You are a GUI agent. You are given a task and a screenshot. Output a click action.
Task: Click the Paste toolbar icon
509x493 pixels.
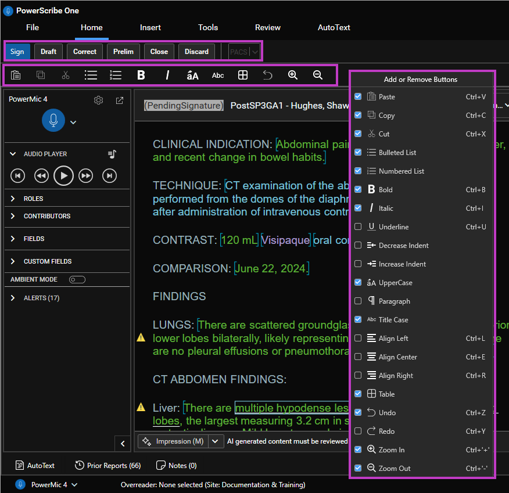pyautogui.click(x=16, y=75)
